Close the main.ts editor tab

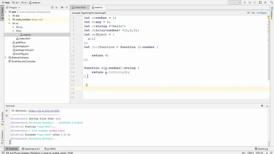point(104,7)
